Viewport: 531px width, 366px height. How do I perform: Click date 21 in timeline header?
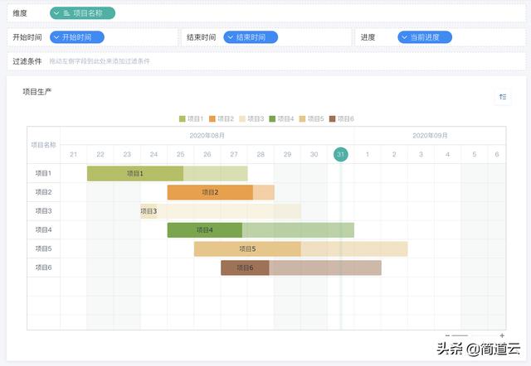click(74, 155)
